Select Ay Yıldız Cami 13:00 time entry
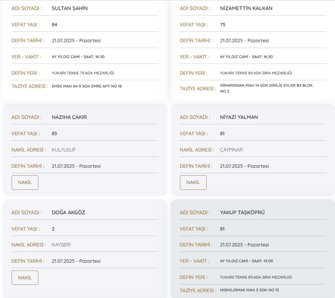This screenshot has width=335, height=298. pyautogui.click(x=246, y=261)
